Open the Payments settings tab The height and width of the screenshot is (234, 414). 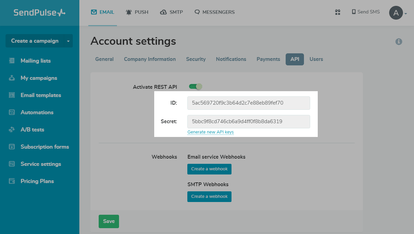tap(268, 59)
